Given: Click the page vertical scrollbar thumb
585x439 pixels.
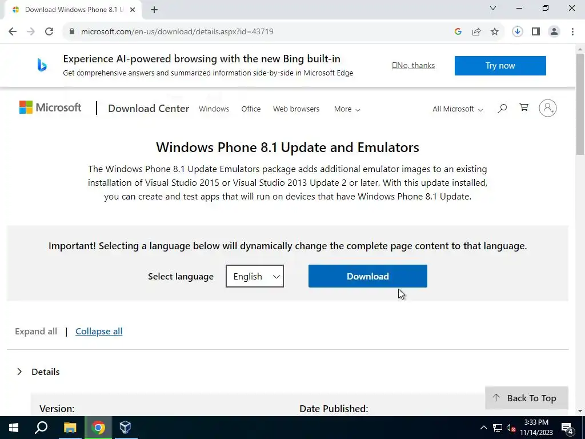Looking at the screenshot, I should click(580, 104).
